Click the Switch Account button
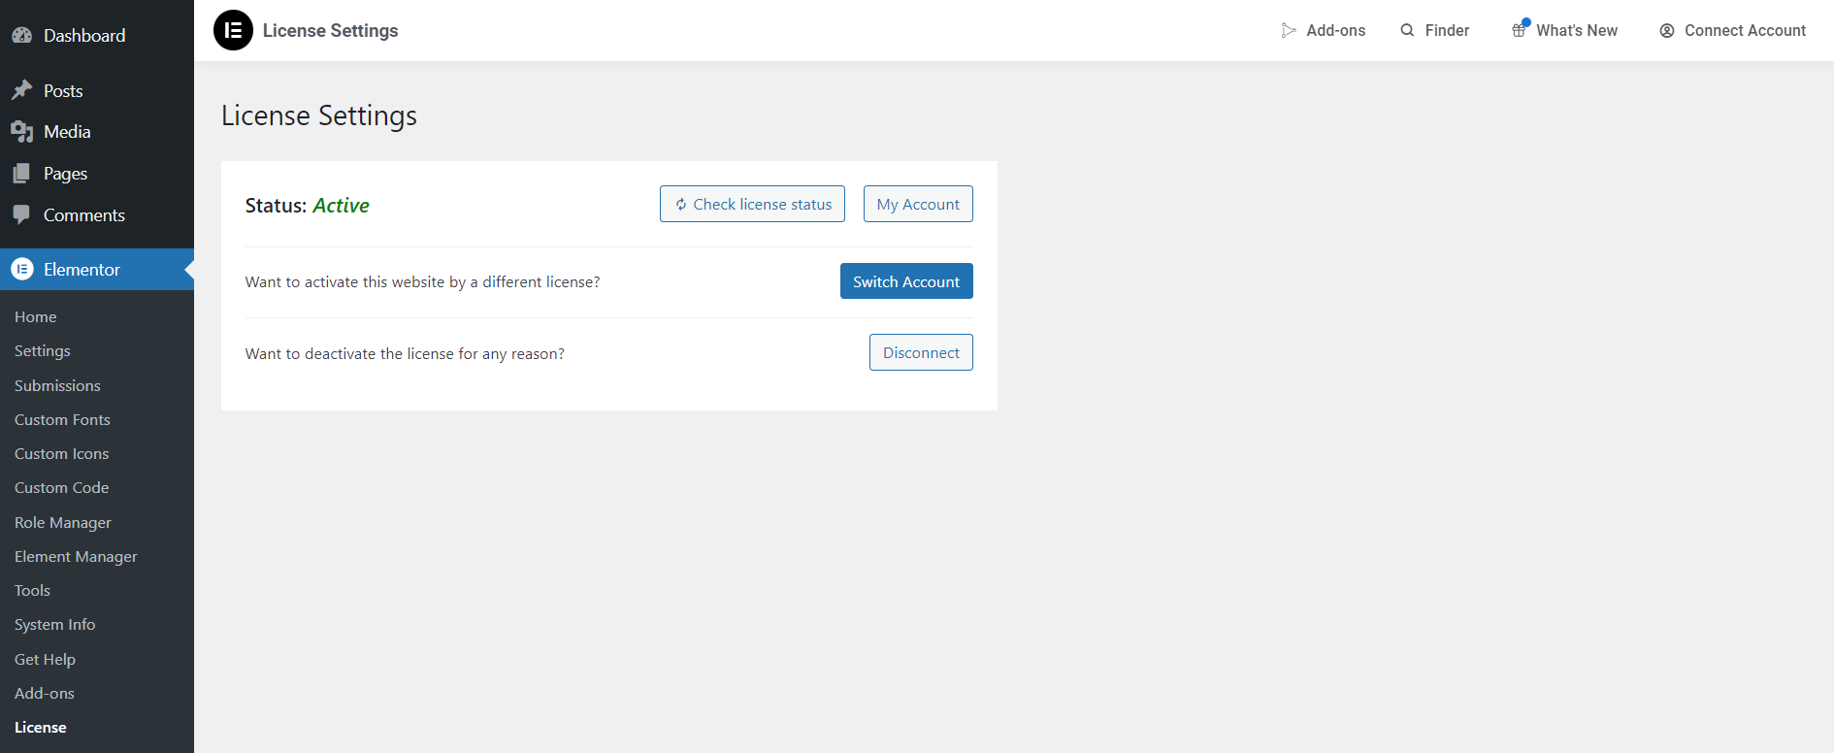Viewport: 1834px width, 753px height. 906,281
